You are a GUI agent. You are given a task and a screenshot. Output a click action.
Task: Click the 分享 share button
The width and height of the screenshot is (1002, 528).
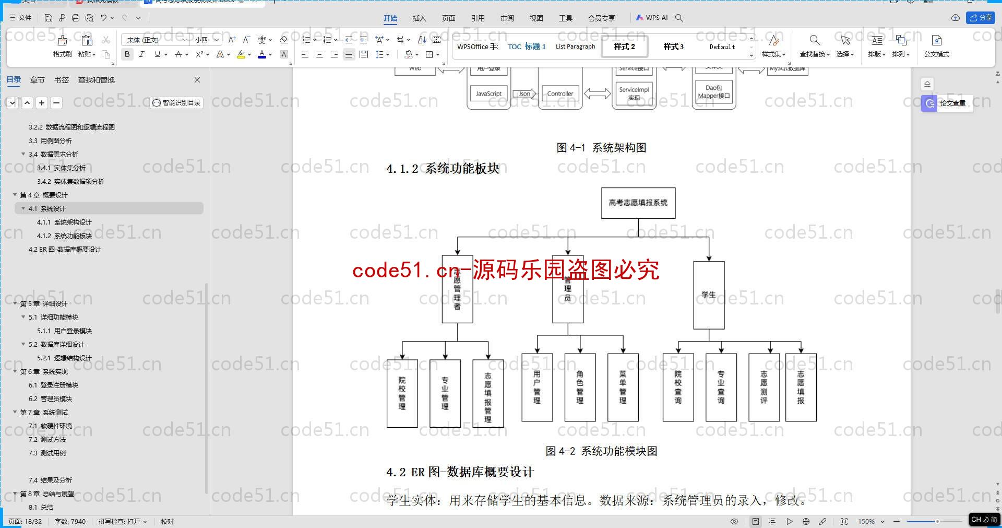point(981,18)
